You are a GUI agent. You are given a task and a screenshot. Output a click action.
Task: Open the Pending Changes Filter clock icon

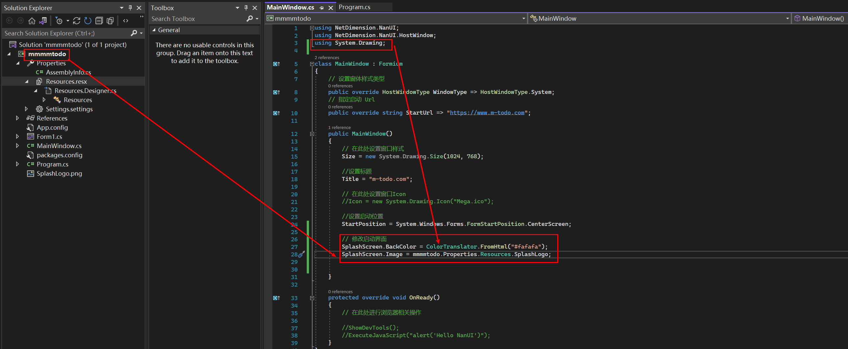click(x=59, y=20)
